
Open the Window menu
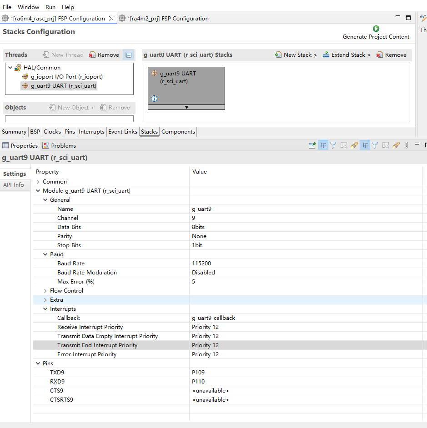[28, 7]
